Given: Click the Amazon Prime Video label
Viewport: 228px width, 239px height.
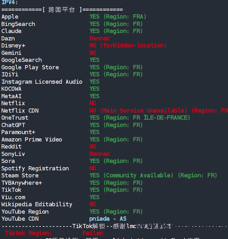Looking at the screenshot, I should 32,140.
